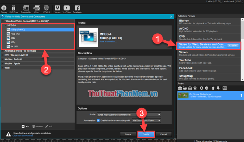244x142 pixels.
Task: Click the Cancel button
Action: [x=163, y=134]
